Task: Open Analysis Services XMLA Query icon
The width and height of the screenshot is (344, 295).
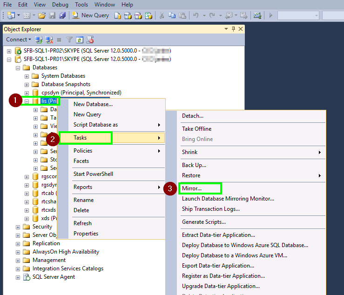Action: tap(148, 15)
